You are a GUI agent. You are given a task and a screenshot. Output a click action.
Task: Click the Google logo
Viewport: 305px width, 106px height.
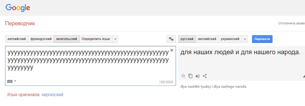coord(18,8)
